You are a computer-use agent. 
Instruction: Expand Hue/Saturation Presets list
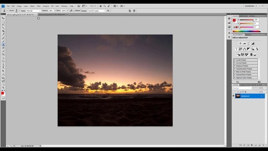click(x=235, y=69)
